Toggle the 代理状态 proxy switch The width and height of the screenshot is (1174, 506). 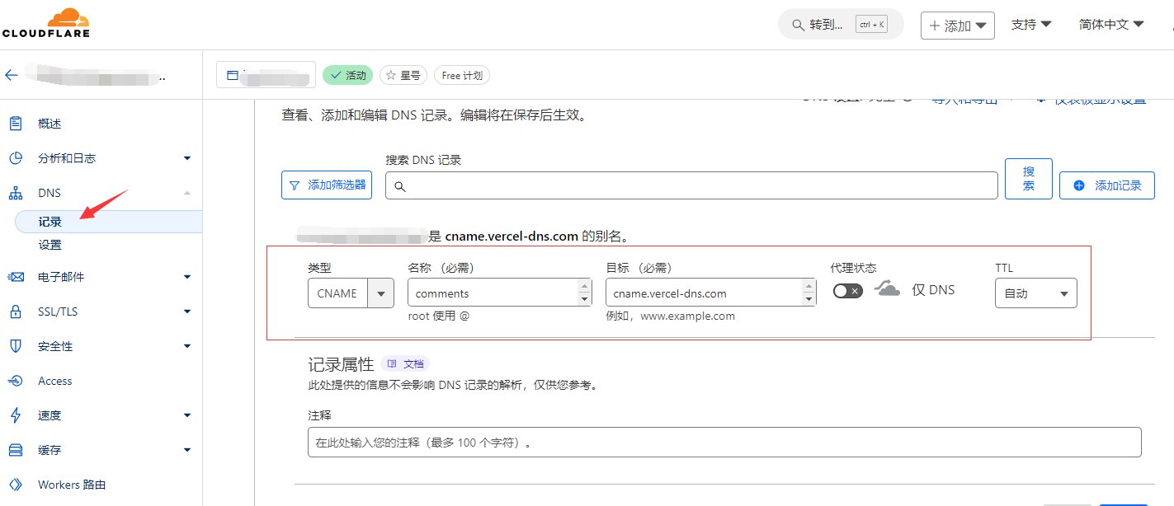tap(847, 291)
